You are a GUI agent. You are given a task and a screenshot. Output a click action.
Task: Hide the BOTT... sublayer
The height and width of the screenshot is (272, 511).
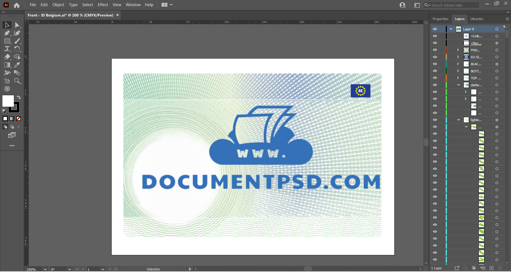click(435, 71)
